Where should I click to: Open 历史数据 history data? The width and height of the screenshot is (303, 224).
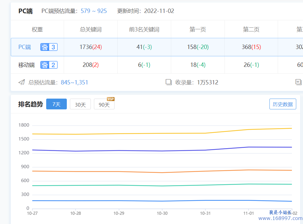point(283,104)
